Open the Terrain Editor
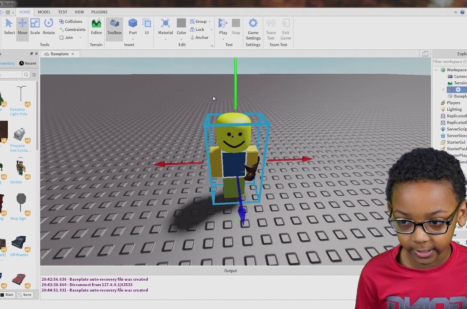This screenshot has width=467, height=309. [96, 27]
